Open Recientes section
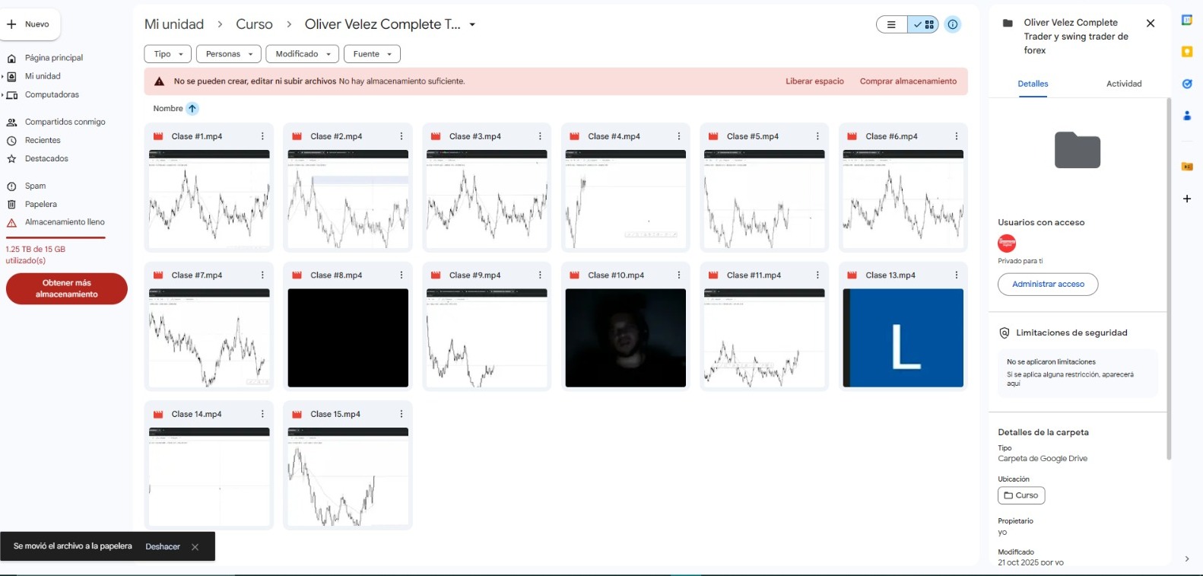 (x=43, y=140)
